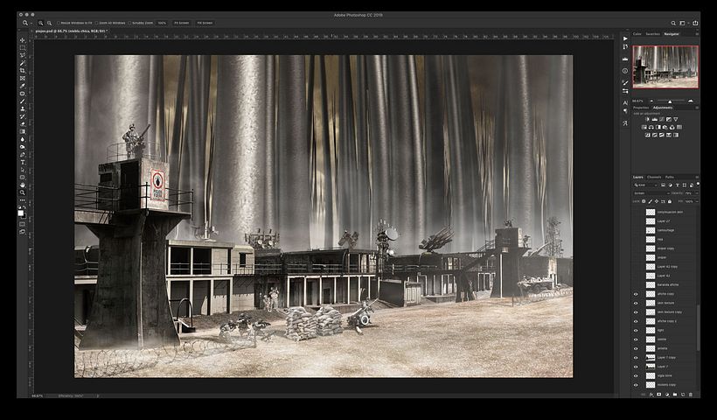Hide the 'skin texture' layer
The width and height of the screenshot is (717, 420).
tap(636, 303)
